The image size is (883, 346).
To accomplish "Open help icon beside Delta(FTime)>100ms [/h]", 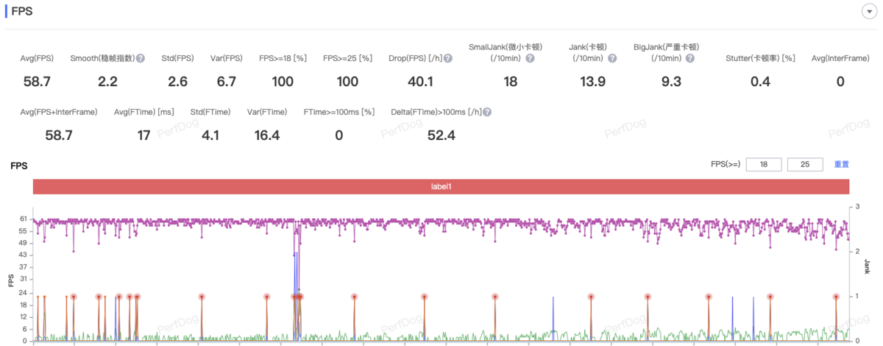I will click(487, 113).
